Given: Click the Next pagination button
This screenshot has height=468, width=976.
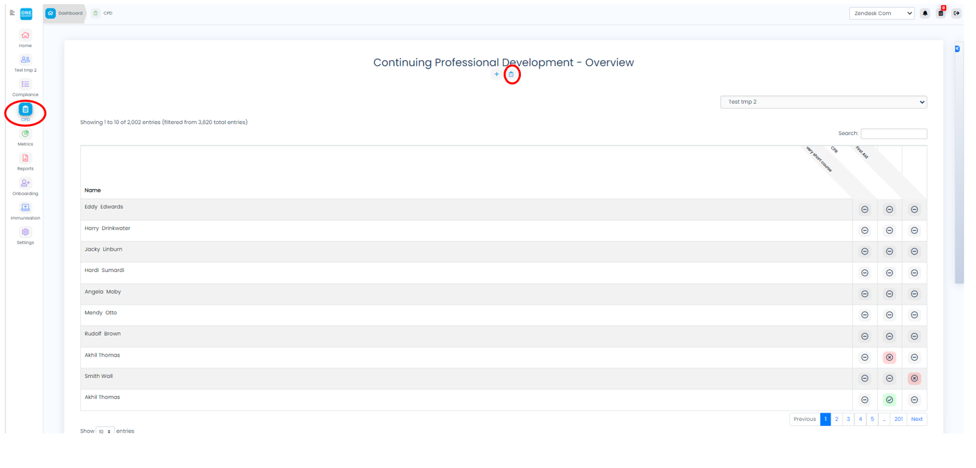Looking at the screenshot, I should pyautogui.click(x=917, y=419).
